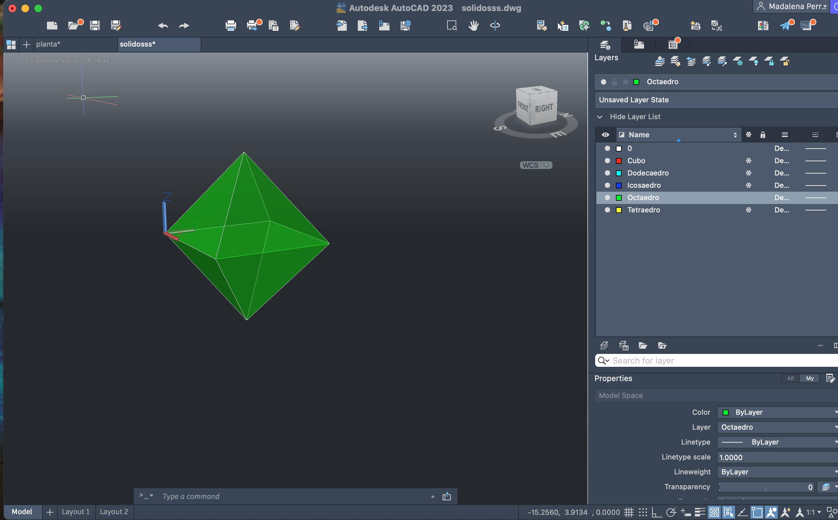Collapse the Hide Layer List chevron
Viewport: 838px width, 520px height.
pos(600,117)
